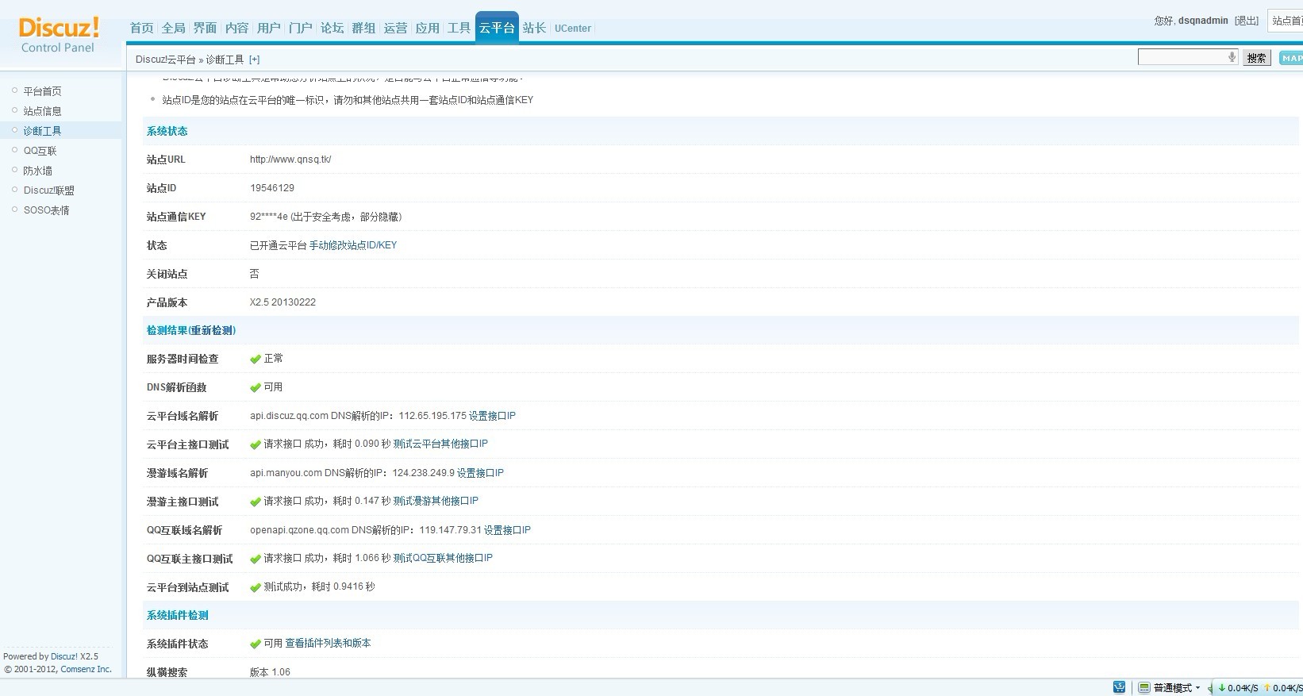The image size is (1303, 696).
Task: Click the green checkmark beside 服务器时间检查
Action: coord(256,360)
